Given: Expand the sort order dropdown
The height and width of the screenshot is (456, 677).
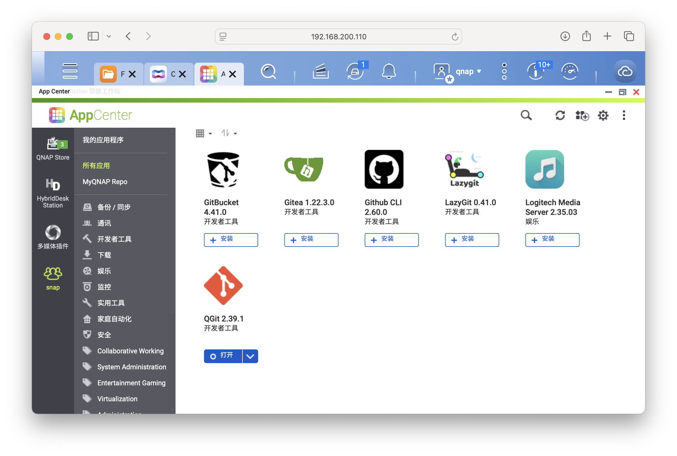Looking at the screenshot, I should 229,133.
